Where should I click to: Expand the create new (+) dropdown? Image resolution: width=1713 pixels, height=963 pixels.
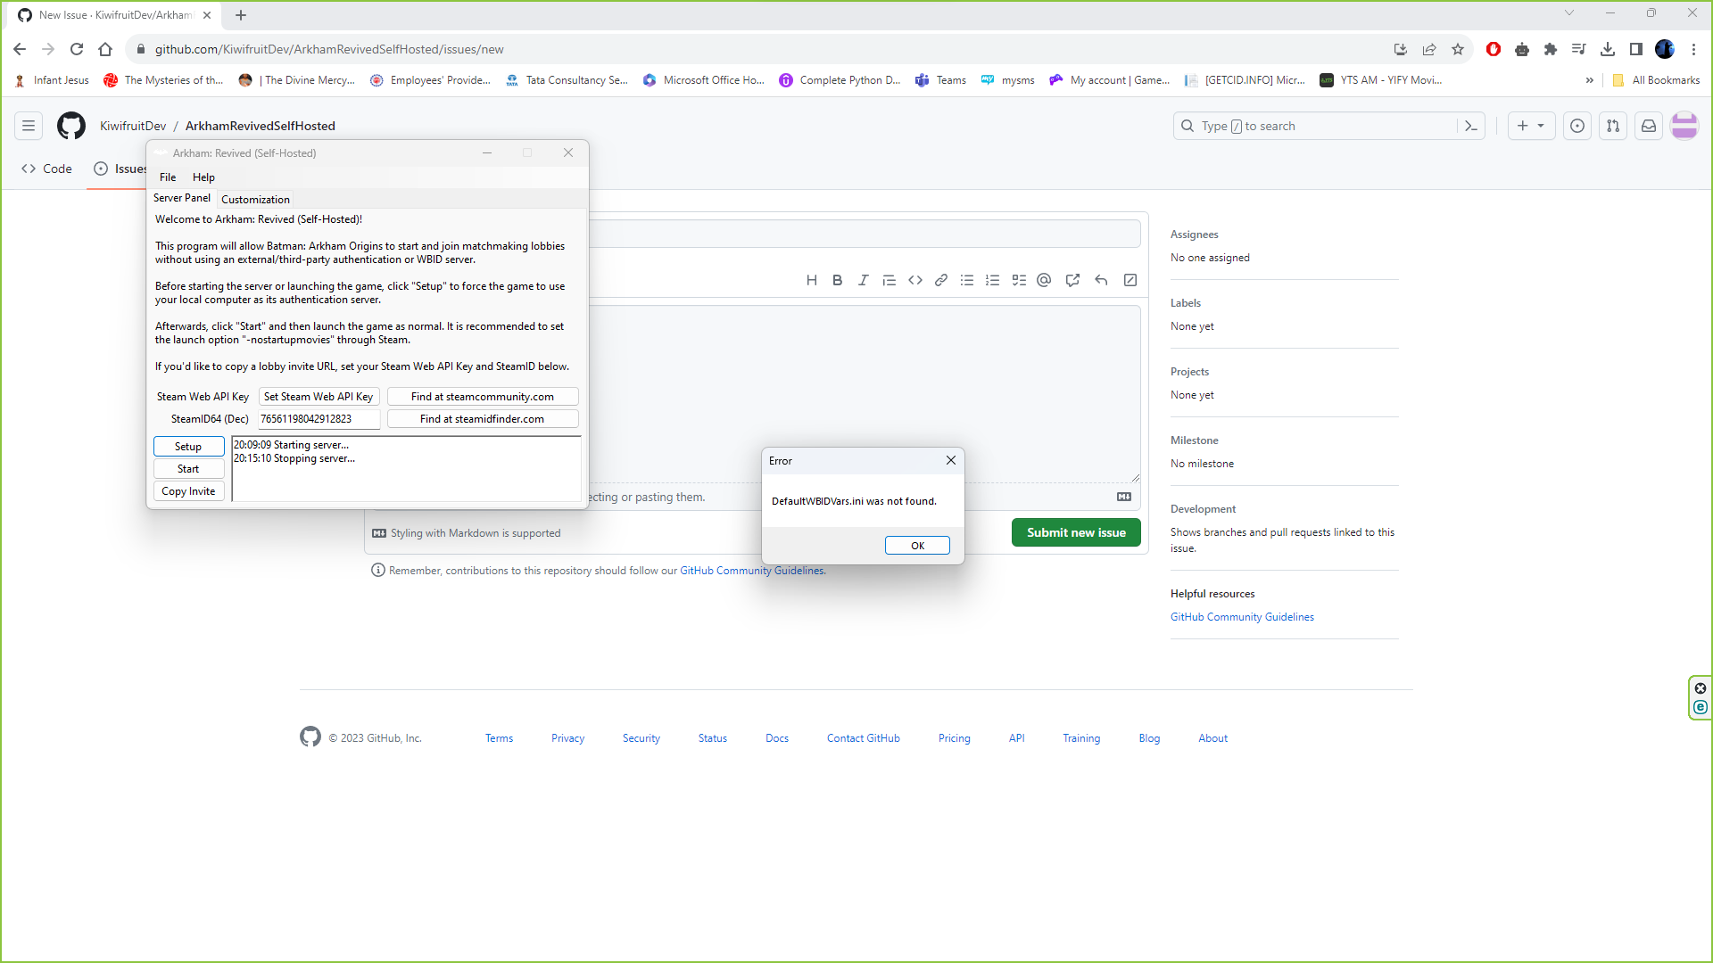tap(1531, 126)
